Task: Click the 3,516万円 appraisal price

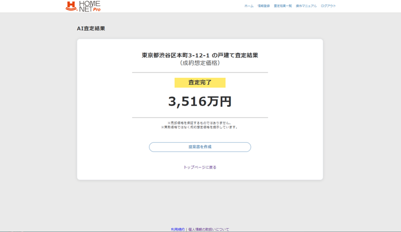Action: click(x=200, y=102)
